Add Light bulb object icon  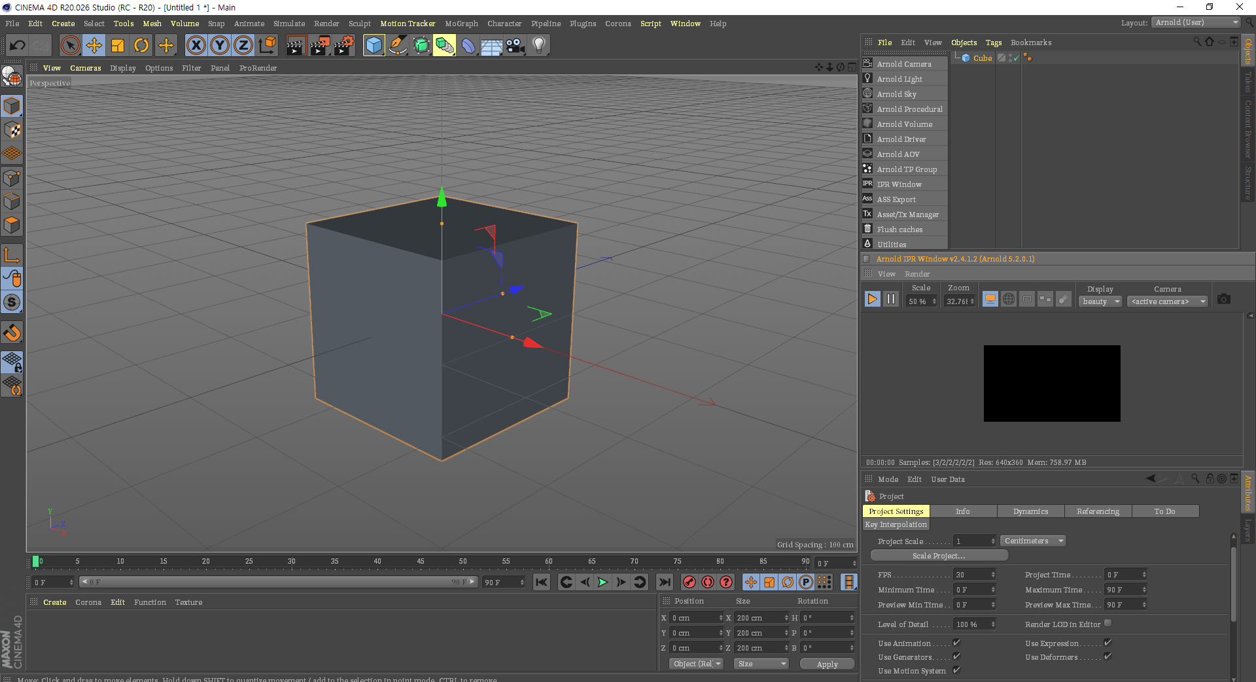point(539,45)
